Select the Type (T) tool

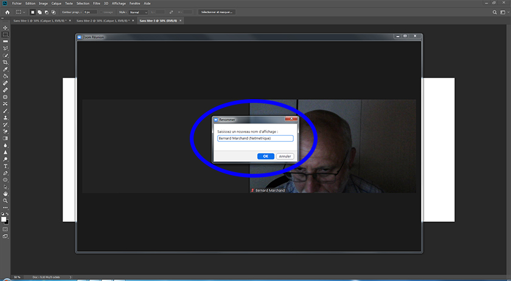tap(5, 166)
